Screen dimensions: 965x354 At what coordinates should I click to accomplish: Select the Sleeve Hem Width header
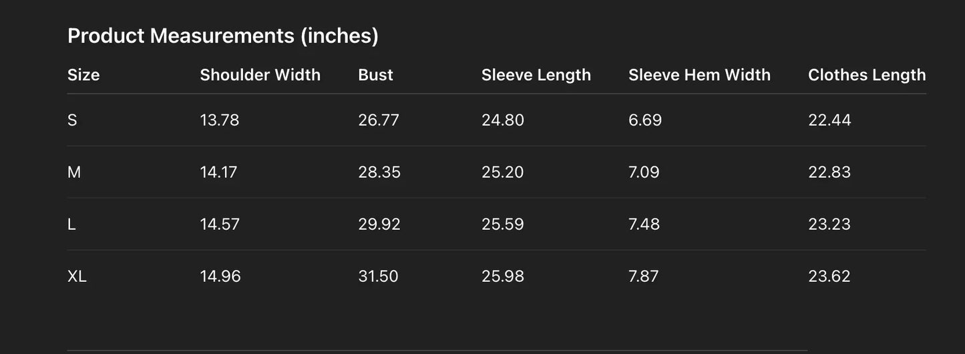[699, 75]
